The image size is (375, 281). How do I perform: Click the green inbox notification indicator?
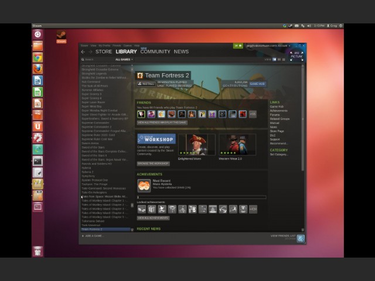238,46
